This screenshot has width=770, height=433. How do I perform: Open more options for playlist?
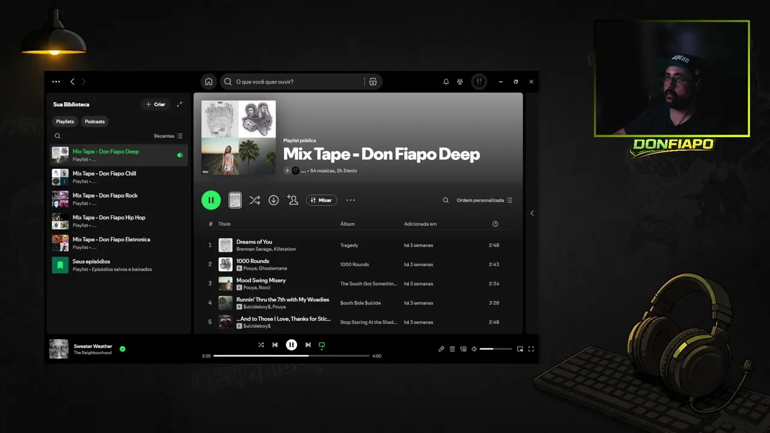(x=351, y=200)
